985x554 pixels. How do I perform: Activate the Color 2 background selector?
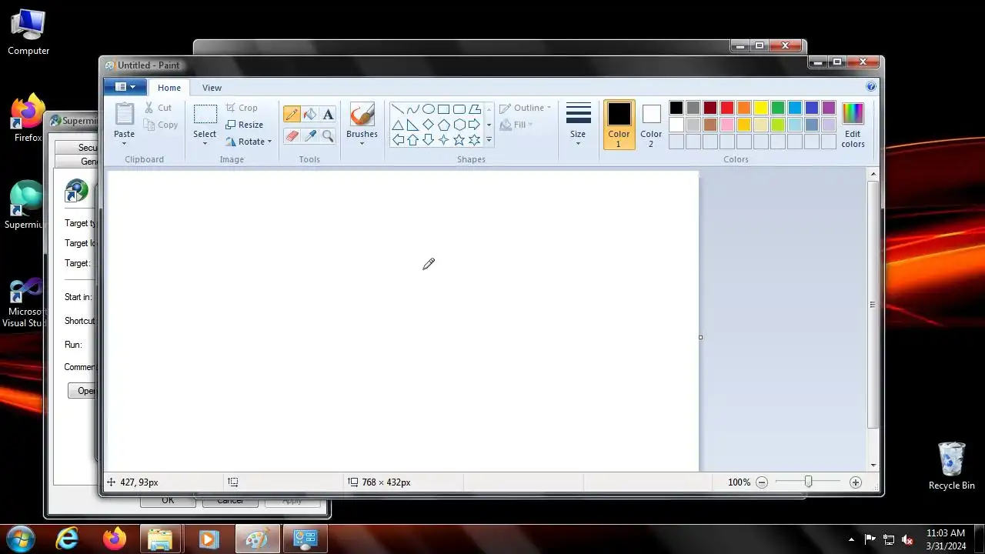click(x=651, y=124)
